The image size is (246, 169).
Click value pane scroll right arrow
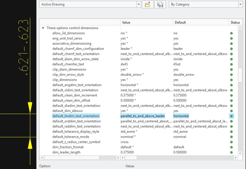pyautogui.click(x=236, y=158)
